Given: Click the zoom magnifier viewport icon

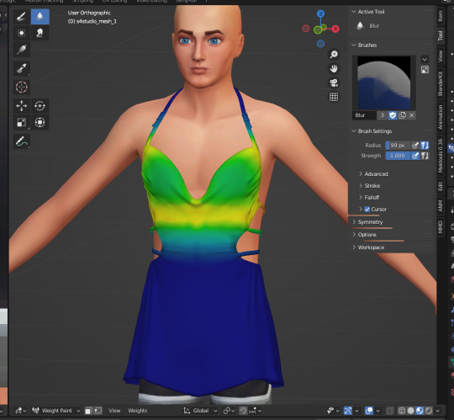Looking at the screenshot, I should [334, 55].
